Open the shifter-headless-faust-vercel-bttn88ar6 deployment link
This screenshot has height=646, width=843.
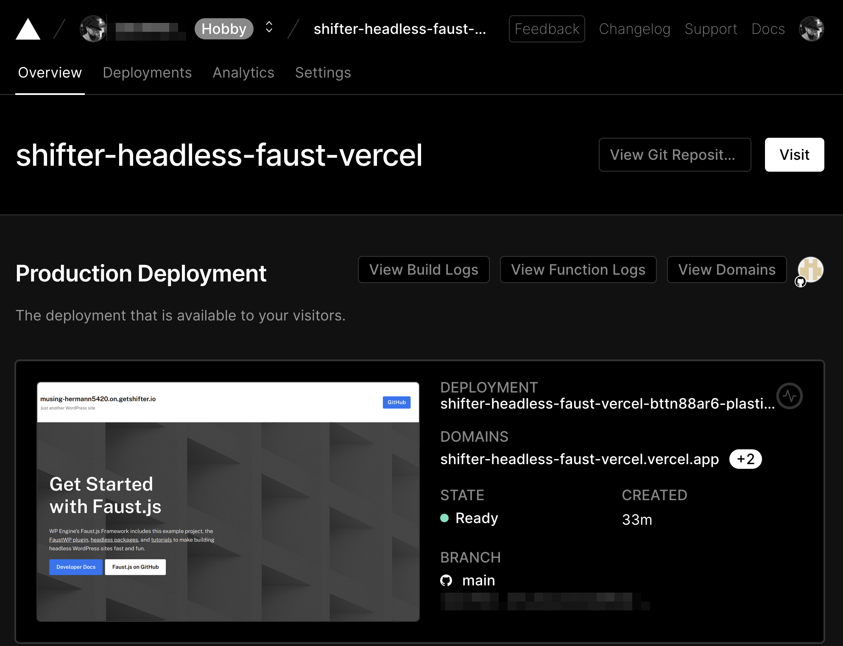pyautogui.click(x=607, y=404)
